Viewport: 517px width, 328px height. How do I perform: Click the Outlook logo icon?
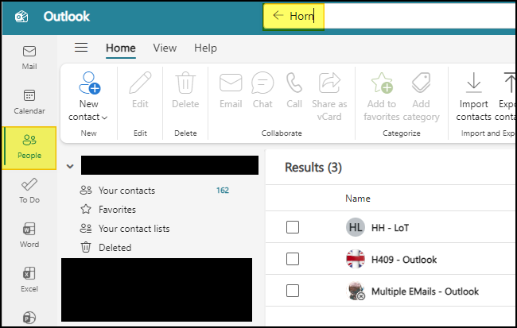click(21, 17)
